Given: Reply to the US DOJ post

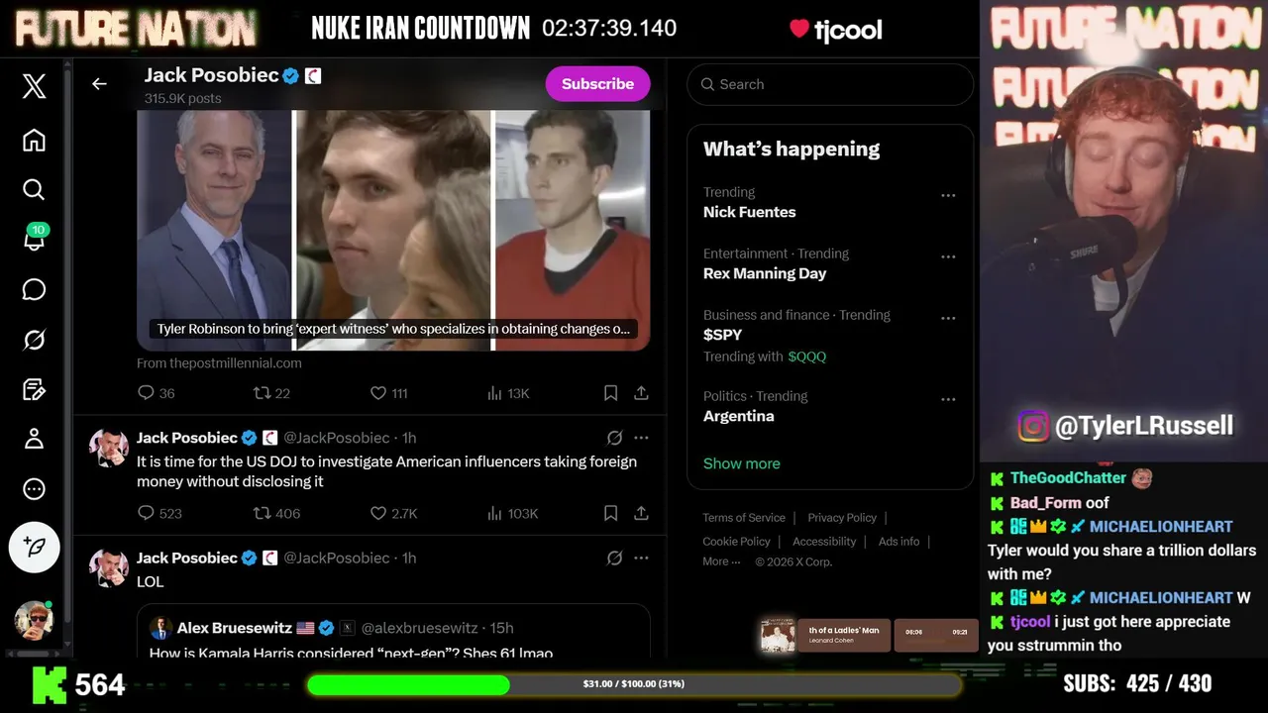Looking at the screenshot, I should (159, 513).
